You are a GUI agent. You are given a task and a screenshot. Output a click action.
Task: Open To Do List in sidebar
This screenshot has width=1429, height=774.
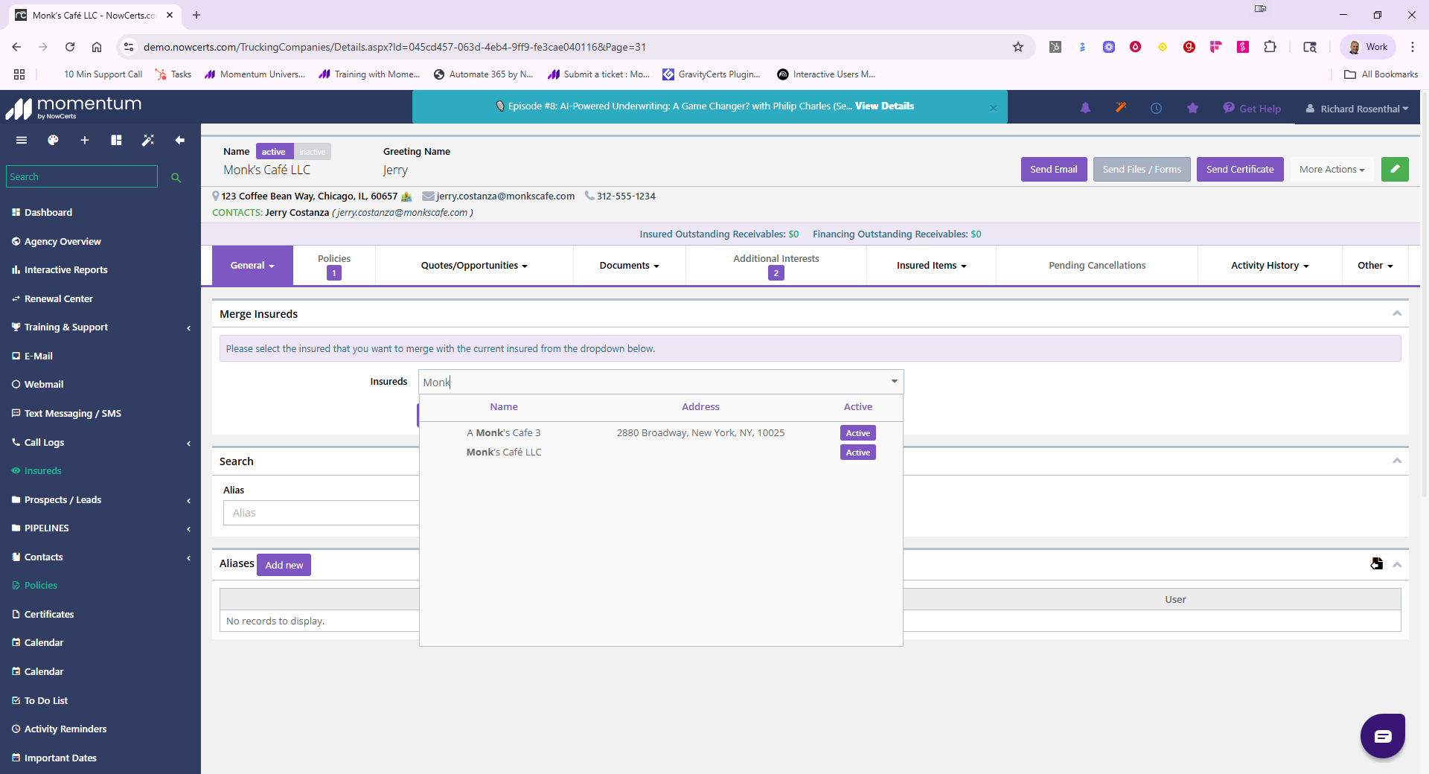click(x=45, y=701)
